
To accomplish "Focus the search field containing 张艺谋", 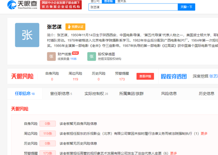I will [x=133, y=7].
